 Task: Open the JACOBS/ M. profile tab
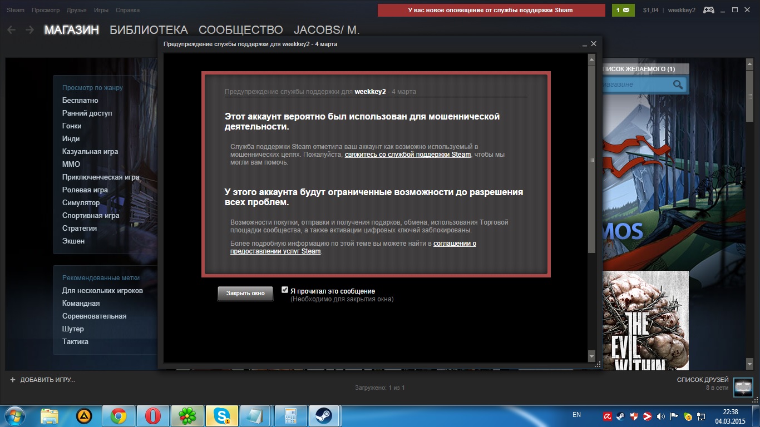327,30
